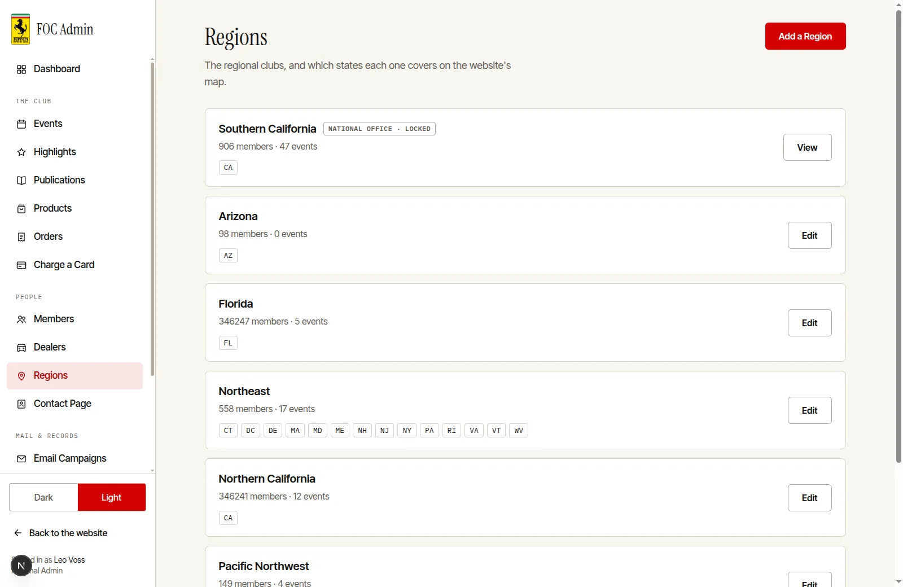Click the Regions page title
This screenshot has width=903, height=587.
point(236,37)
